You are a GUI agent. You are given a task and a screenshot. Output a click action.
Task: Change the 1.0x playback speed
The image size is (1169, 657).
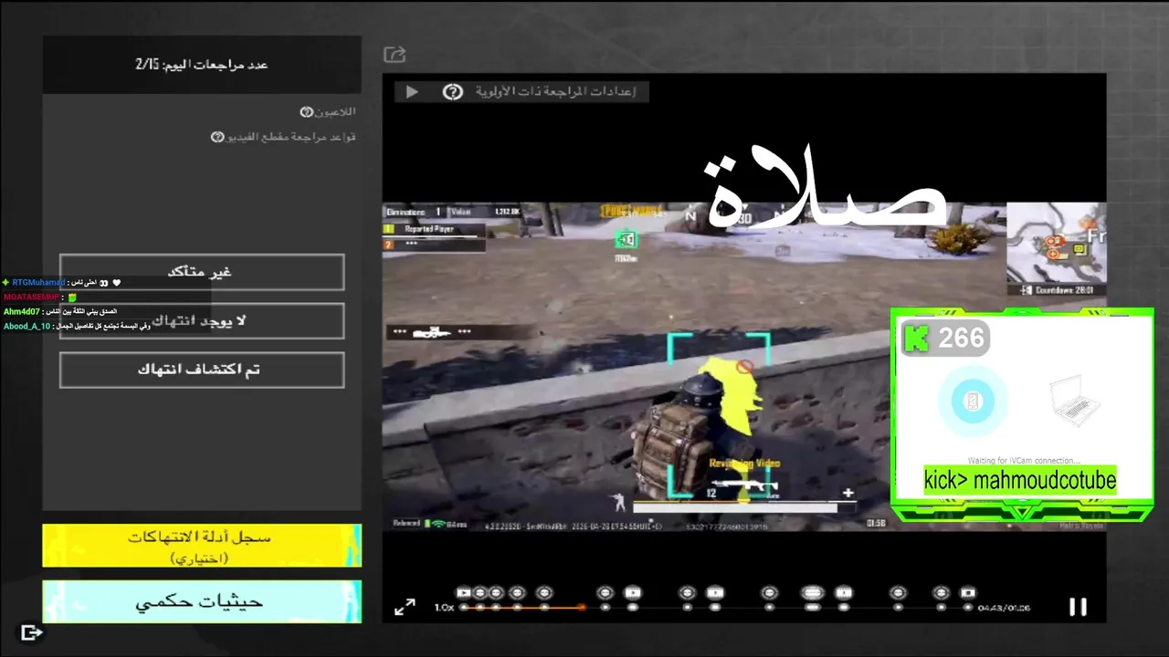pos(444,608)
